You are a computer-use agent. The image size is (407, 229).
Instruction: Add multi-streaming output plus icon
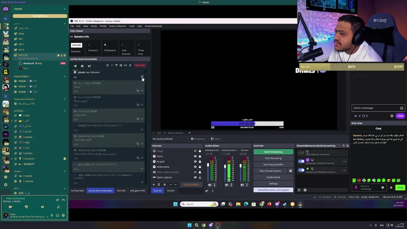point(299,190)
